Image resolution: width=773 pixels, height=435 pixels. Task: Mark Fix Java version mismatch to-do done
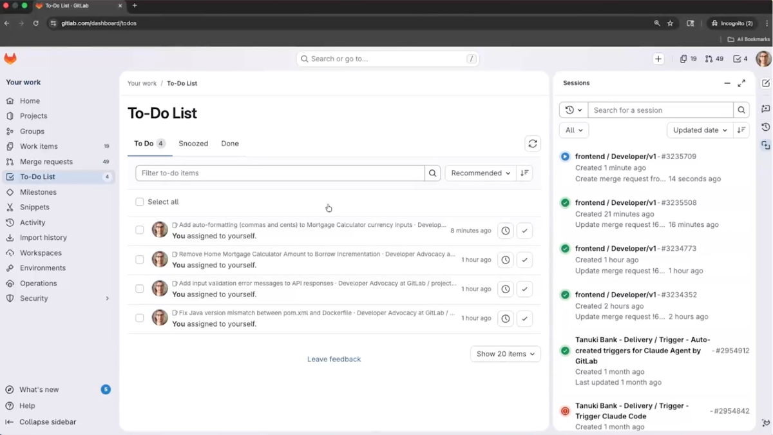[x=524, y=318]
